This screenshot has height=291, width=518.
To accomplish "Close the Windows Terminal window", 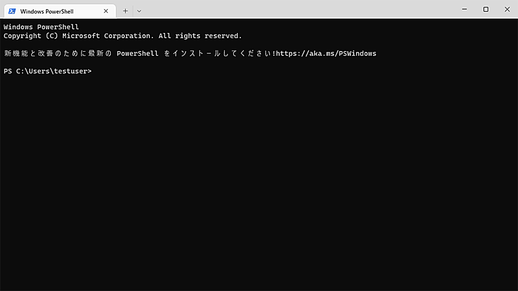I will [506, 9].
